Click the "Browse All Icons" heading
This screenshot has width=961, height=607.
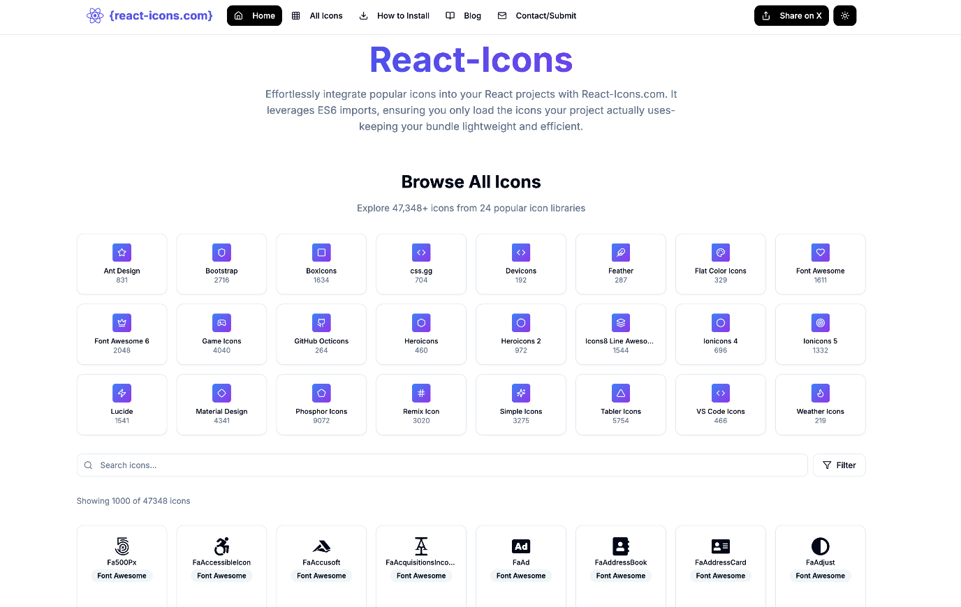tap(471, 182)
